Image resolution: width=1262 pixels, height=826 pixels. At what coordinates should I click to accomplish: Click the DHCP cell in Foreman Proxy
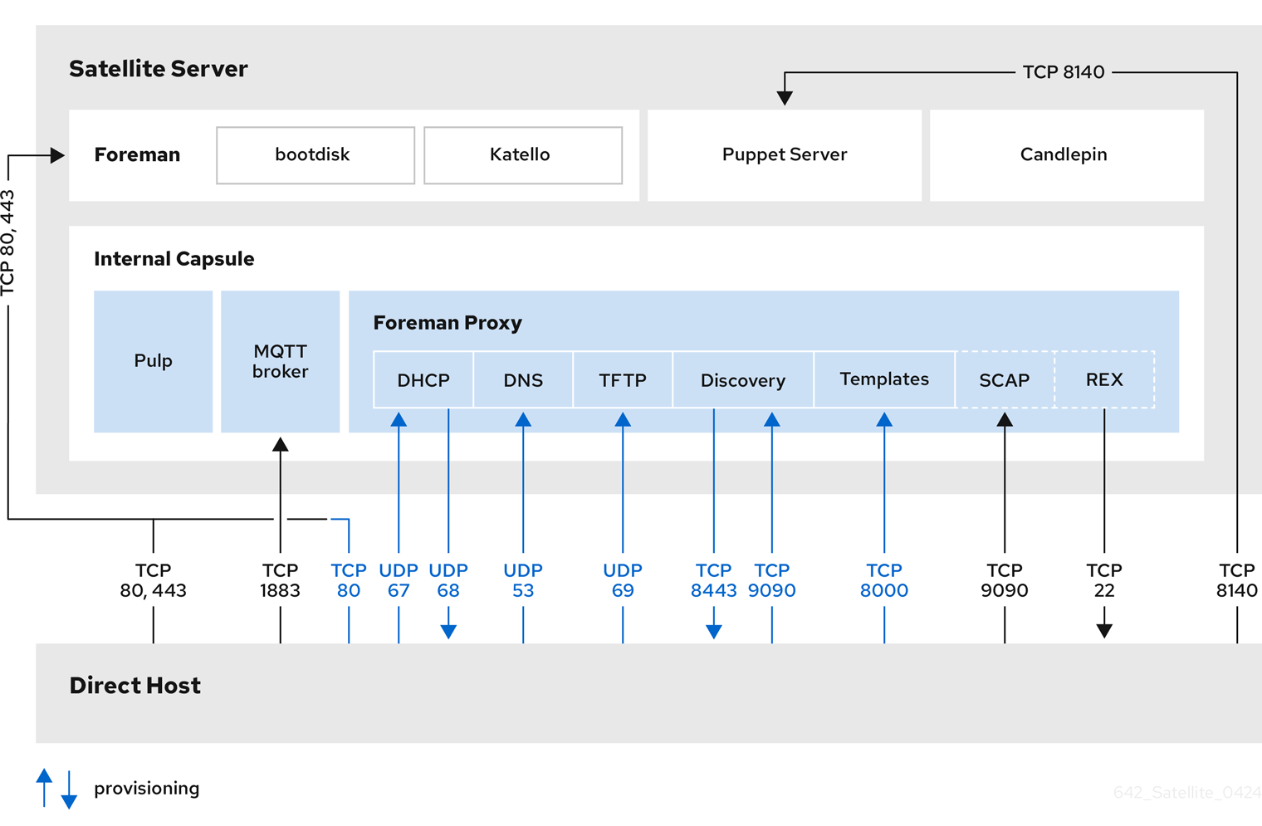tap(423, 380)
